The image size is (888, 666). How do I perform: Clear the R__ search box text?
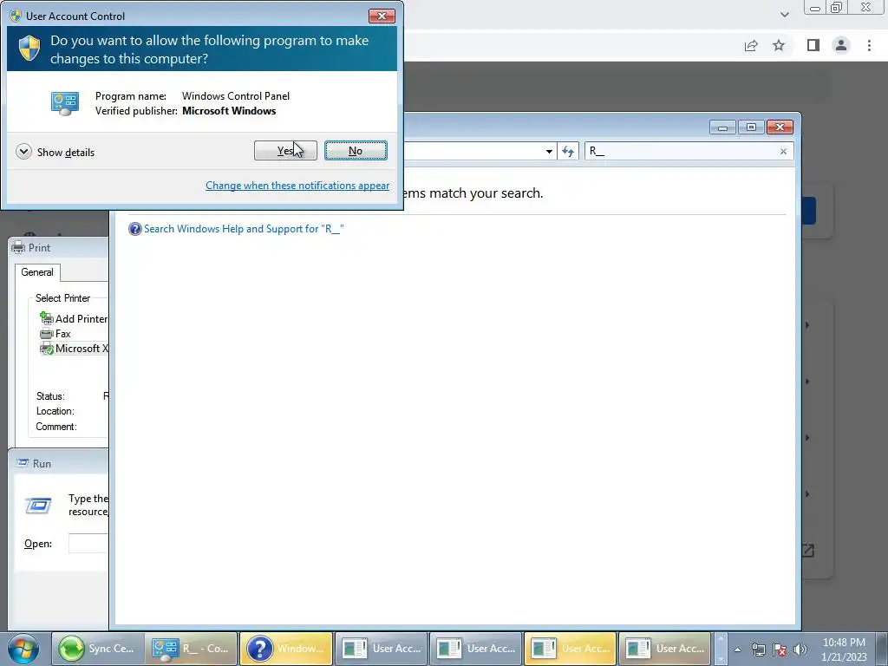pos(783,151)
